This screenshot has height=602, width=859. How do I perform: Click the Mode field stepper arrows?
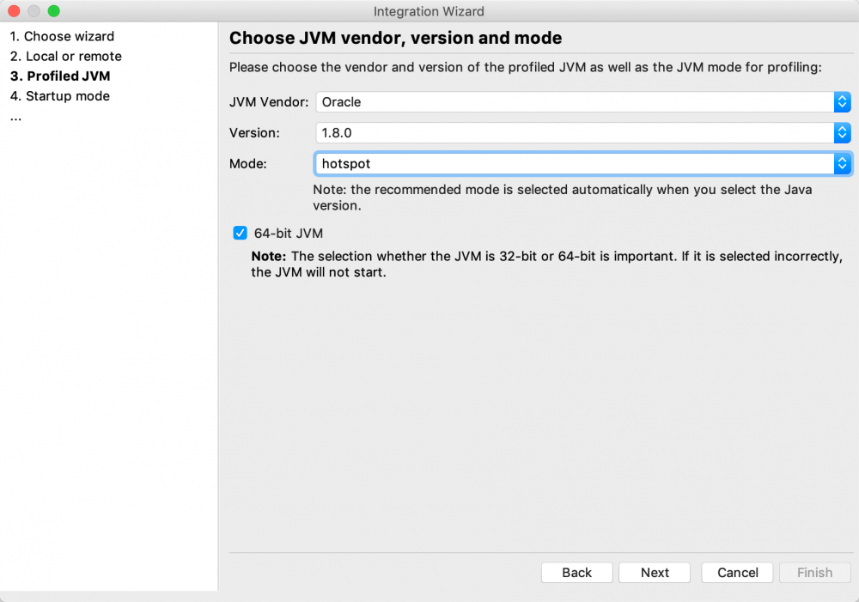point(843,163)
